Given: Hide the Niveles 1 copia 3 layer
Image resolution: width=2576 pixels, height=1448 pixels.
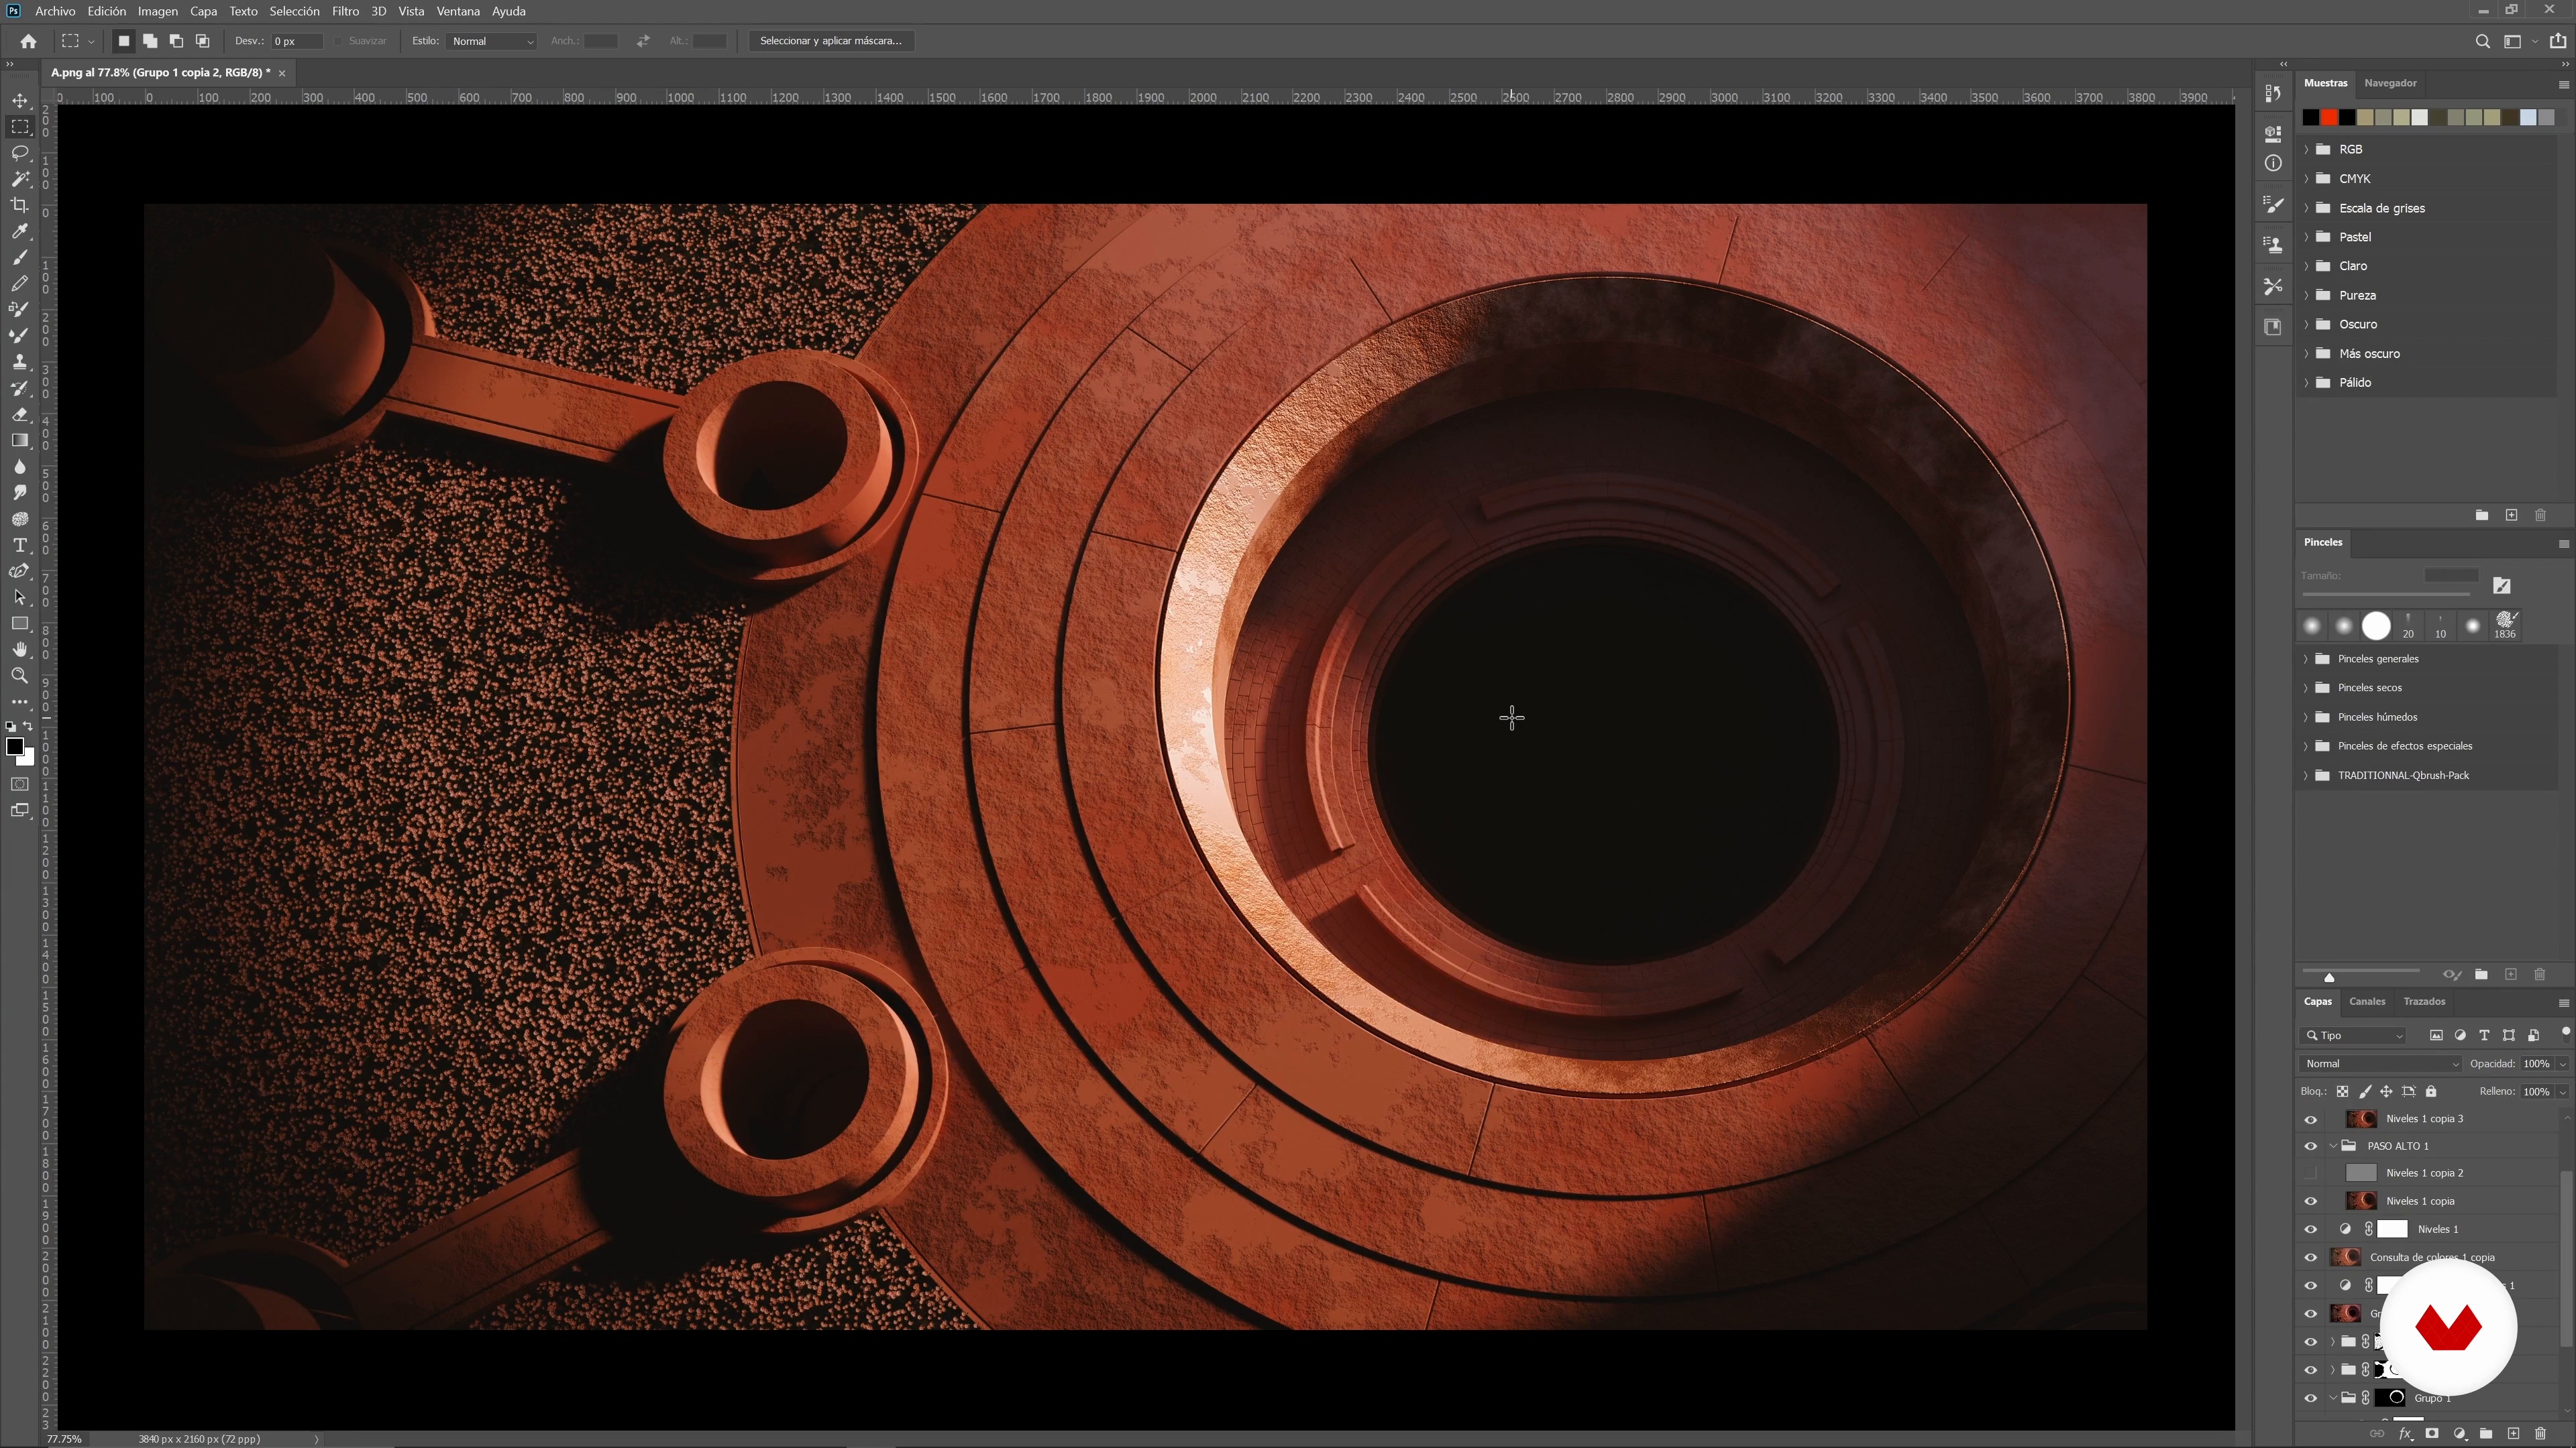Looking at the screenshot, I should (x=2310, y=1120).
